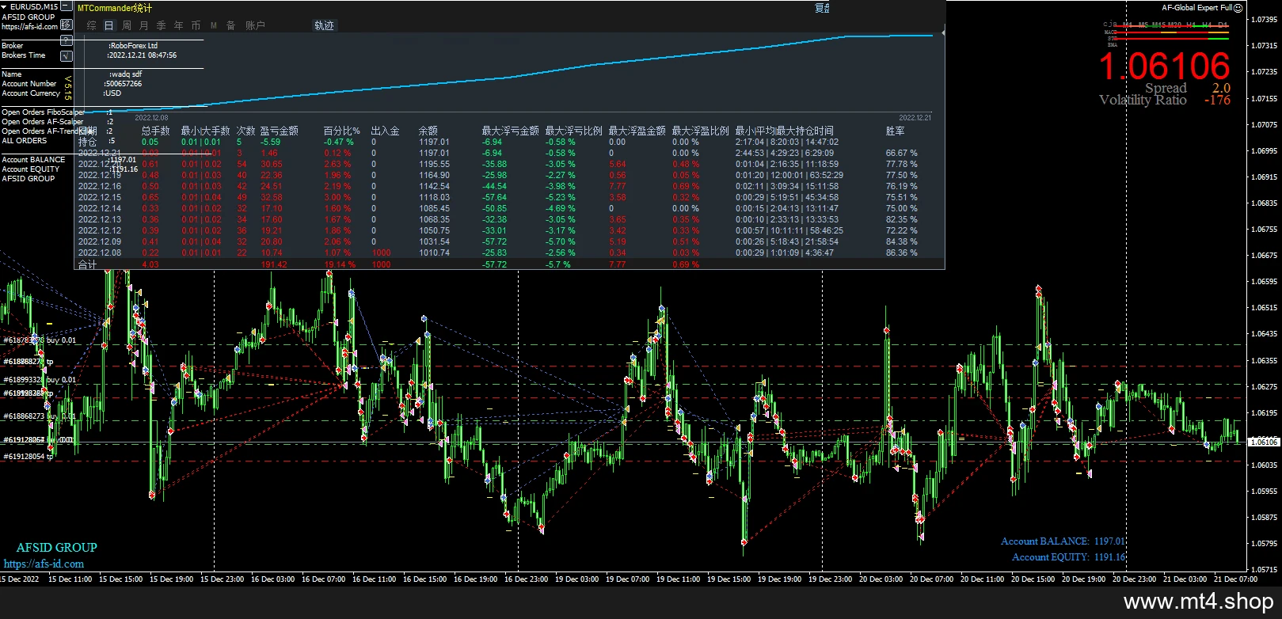Select the 综 summary tab

coord(92,25)
